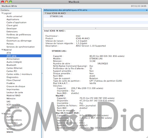148x138 pixels.
Task: Select Matériel RAID entry
Action: coord(13,96)
